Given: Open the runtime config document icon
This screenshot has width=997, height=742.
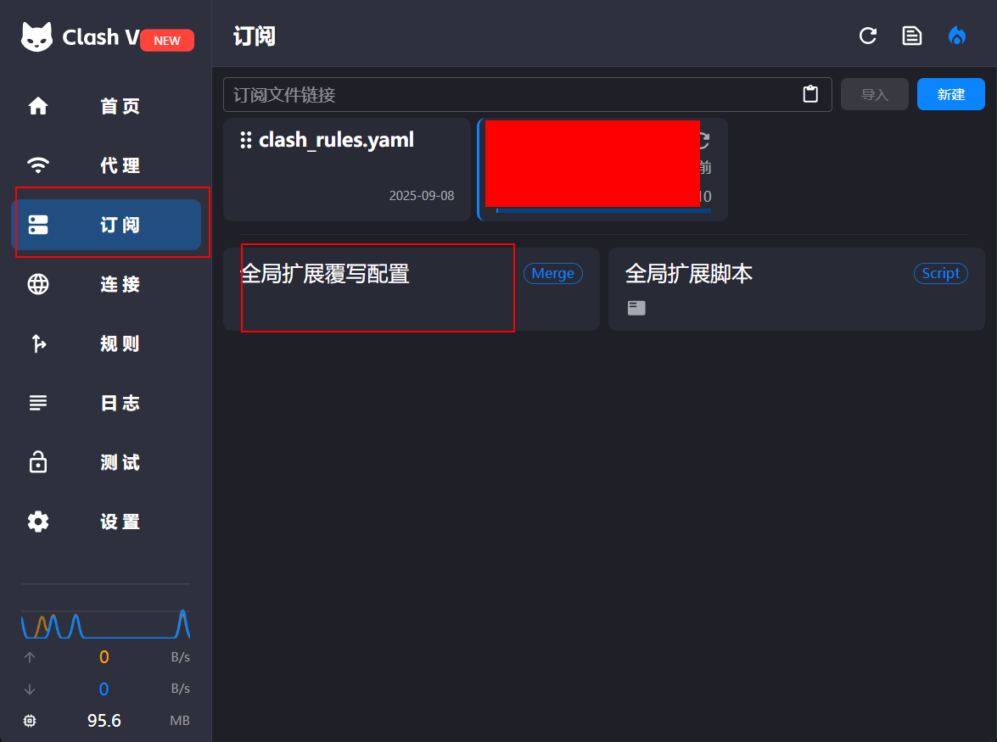Looking at the screenshot, I should (912, 36).
